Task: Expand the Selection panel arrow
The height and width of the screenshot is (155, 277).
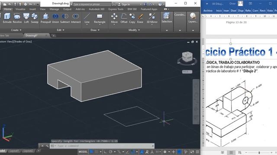Action: click(x=167, y=30)
